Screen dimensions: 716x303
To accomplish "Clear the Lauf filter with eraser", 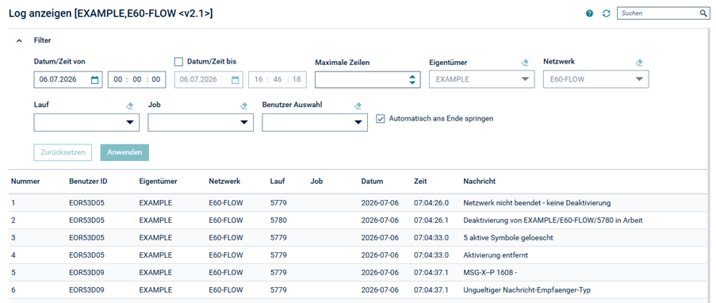I will tap(130, 106).
